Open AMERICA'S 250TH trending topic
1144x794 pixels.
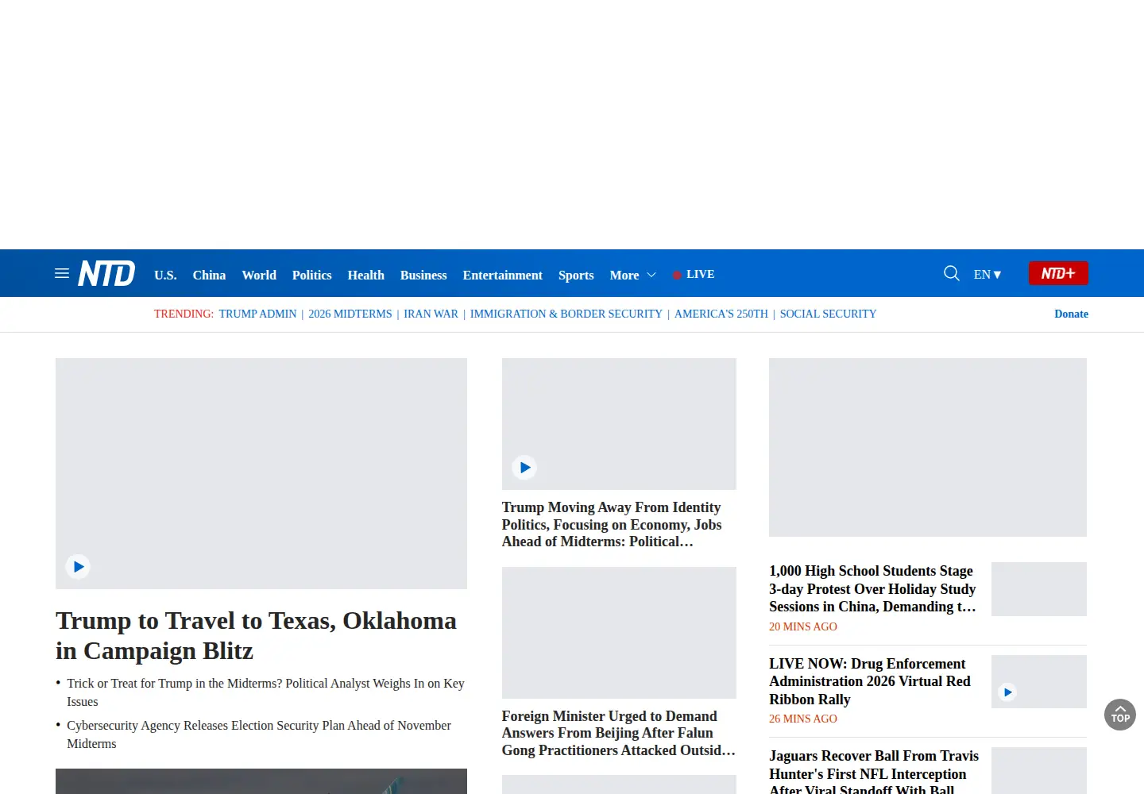721,314
